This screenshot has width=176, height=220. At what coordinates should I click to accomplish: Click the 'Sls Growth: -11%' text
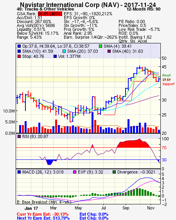click(x=81, y=25)
